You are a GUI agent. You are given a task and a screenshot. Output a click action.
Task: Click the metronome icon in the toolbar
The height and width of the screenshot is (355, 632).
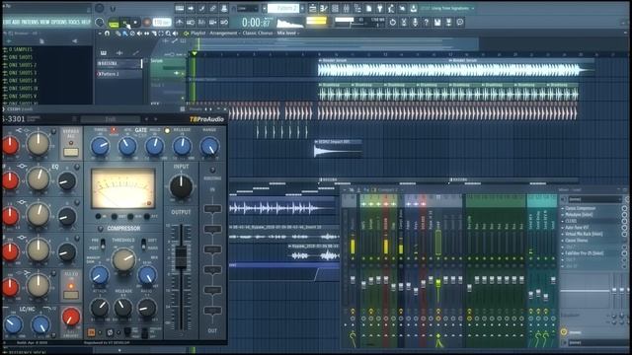coord(180,23)
